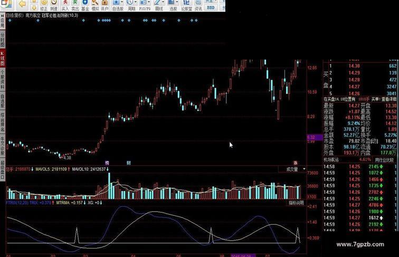Click the 查看详细 link in order notice

tap(389, 99)
